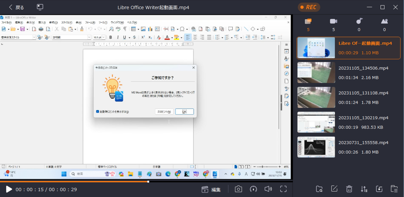Open the playback speed gauge control
This screenshot has width=404, height=197.
pos(254,189)
